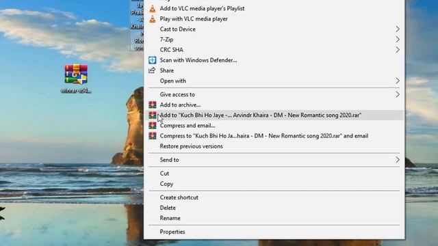Click WinRAR icon beside Add to archive
This screenshot has height=246, width=438.
coord(152,105)
